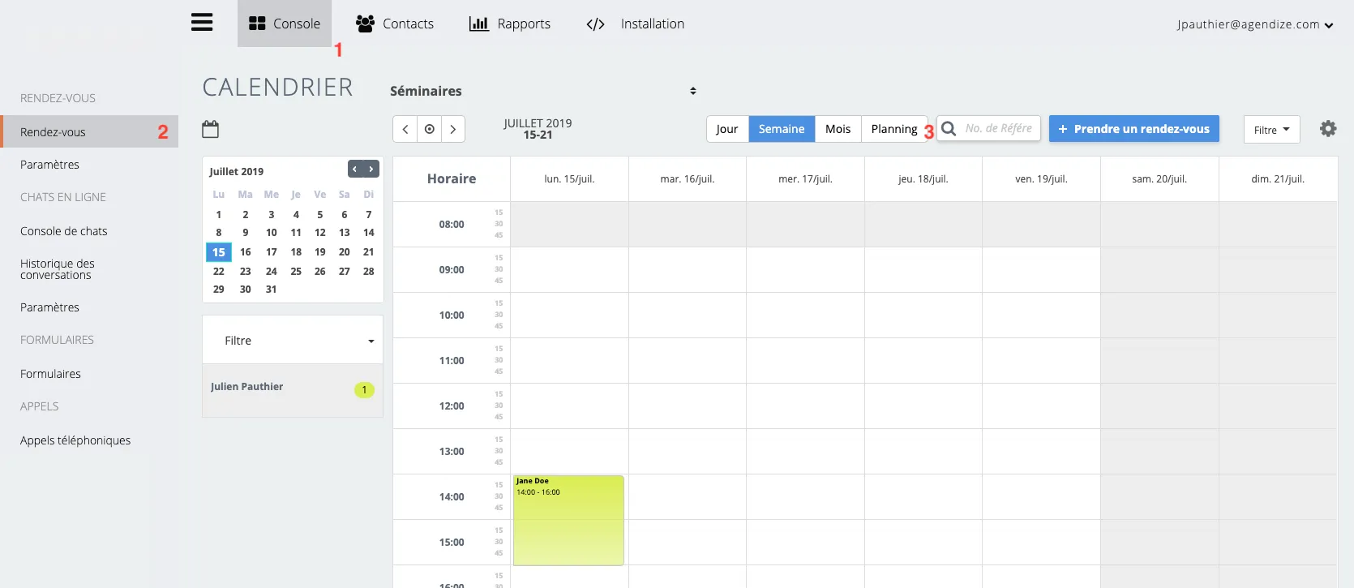Click the reference number search field

coord(998,128)
